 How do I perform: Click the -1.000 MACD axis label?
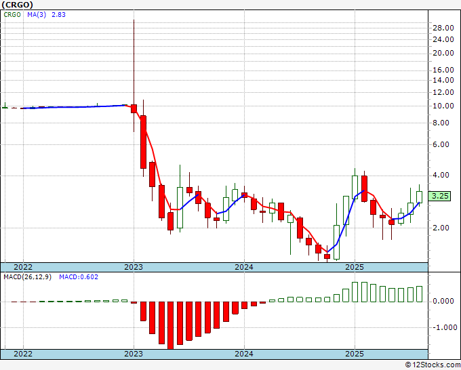(x=444, y=328)
